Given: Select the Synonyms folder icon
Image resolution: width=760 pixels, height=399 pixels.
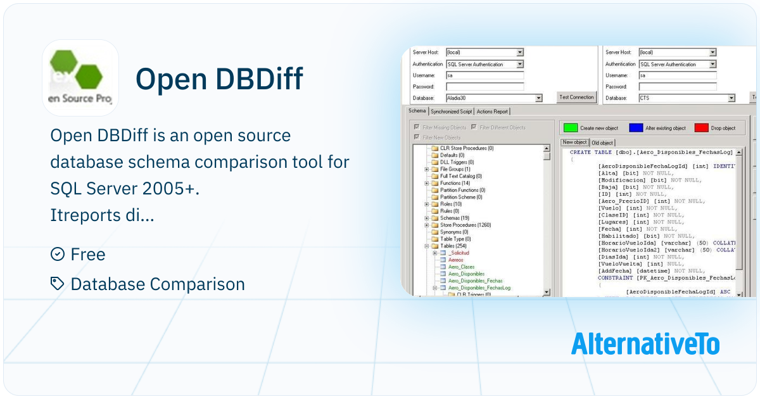Looking at the screenshot, I should coord(434,232).
